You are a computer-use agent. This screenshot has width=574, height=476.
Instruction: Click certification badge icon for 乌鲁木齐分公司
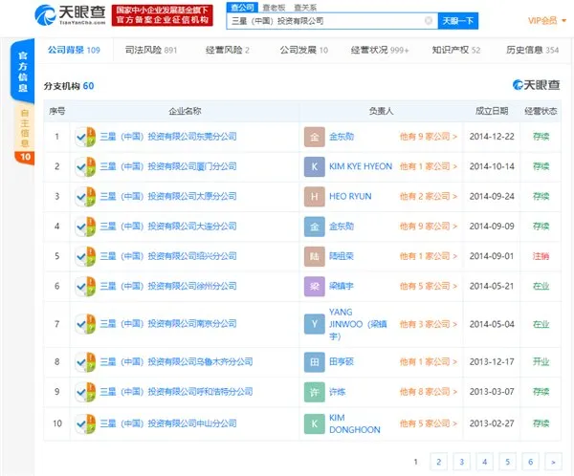(x=85, y=362)
